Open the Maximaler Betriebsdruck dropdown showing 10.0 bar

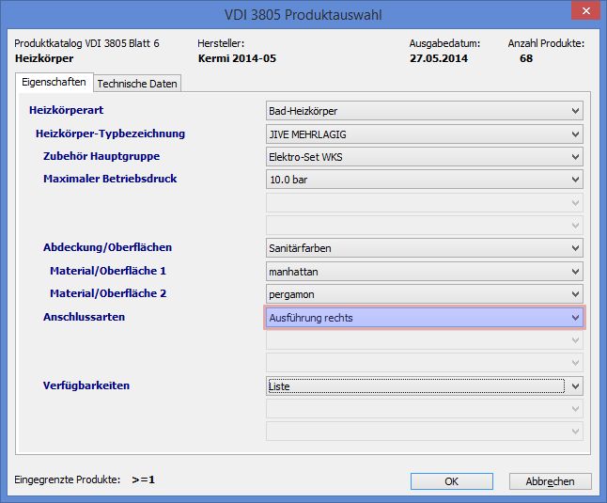(x=425, y=180)
